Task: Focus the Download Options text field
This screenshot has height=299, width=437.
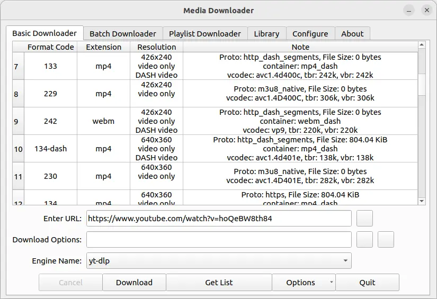Action: pos(218,239)
